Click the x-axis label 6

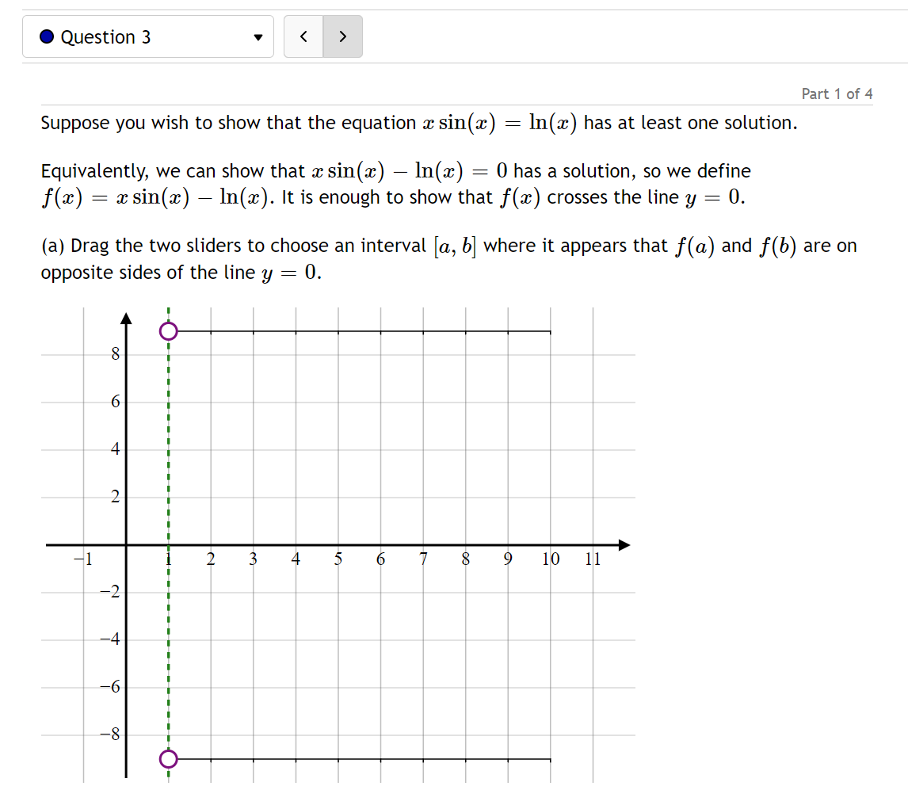click(380, 559)
